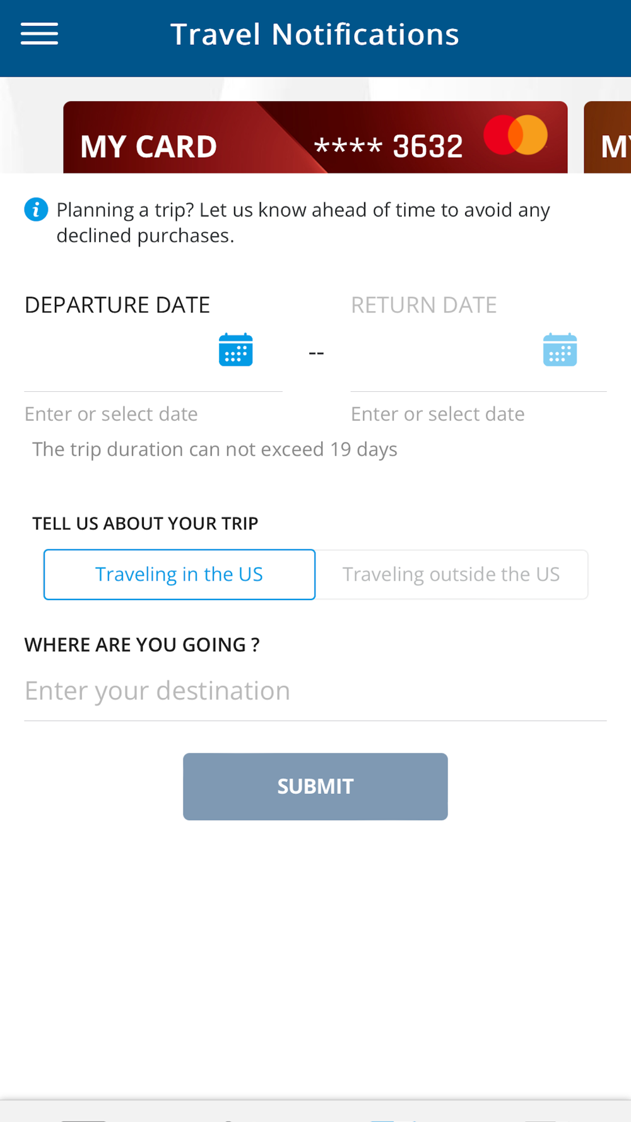Open the hamburger navigation menu

pos(39,34)
